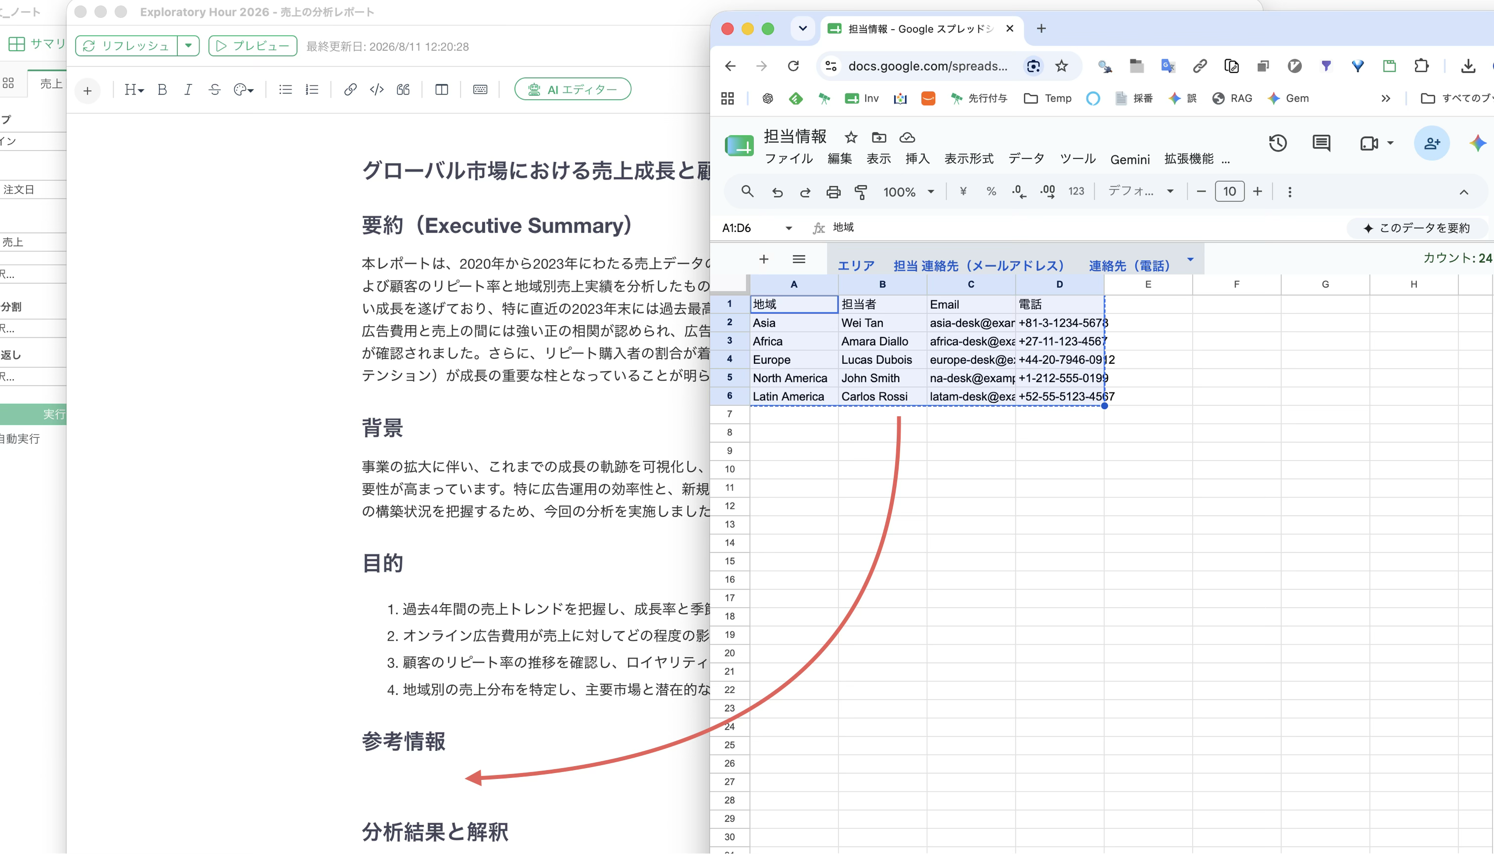
Task: Open the 挿入 menu in Sheets
Action: coord(917,159)
